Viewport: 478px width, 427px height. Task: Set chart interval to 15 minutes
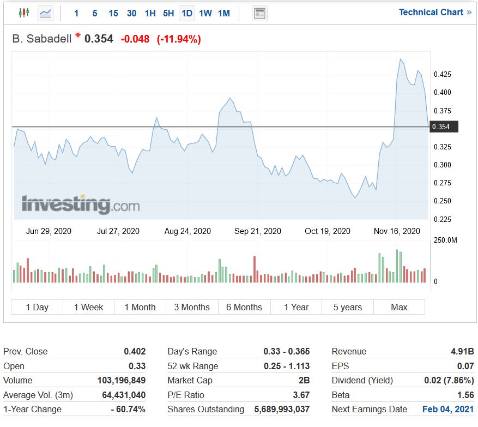[113, 13]
